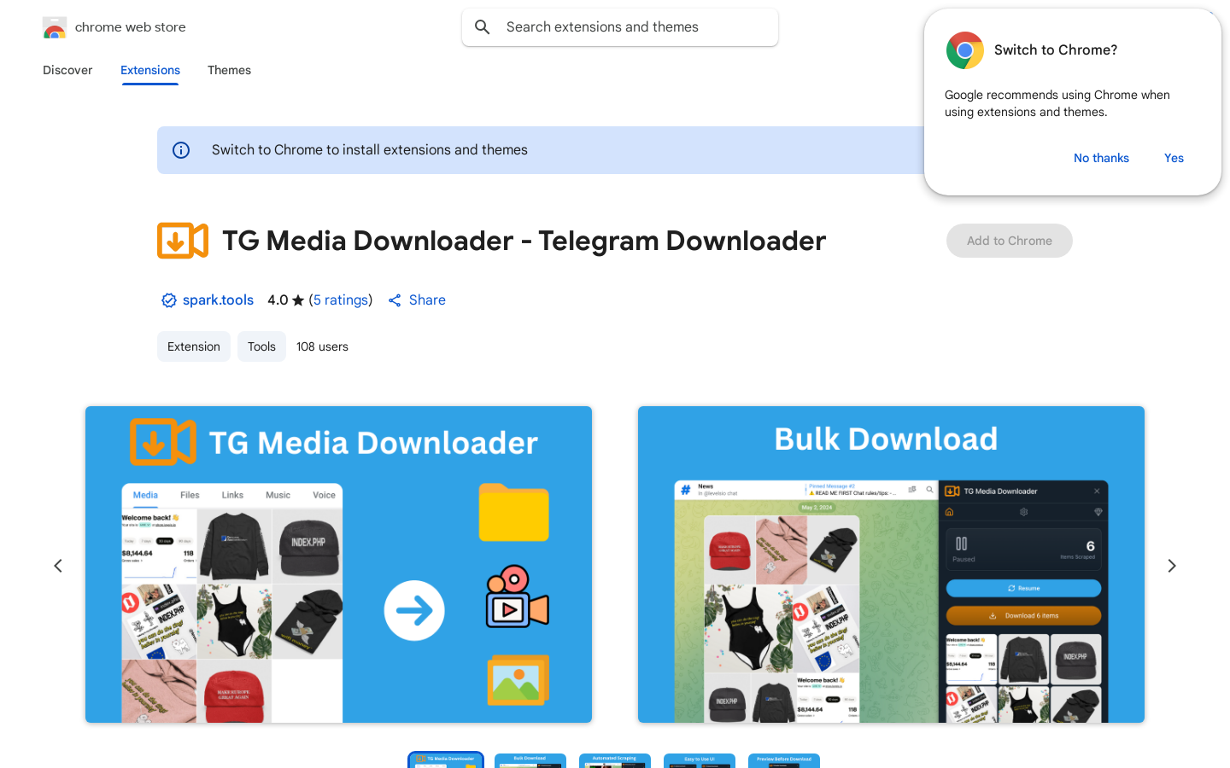Select the Easy to Use UI carousel thumbnail
Image resolution: width=1230 pixels, height=768 pixels.
point(700,760)
